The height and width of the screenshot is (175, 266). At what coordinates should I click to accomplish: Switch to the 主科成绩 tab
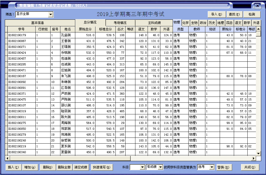pyautogui.click(x=154, y=23)
